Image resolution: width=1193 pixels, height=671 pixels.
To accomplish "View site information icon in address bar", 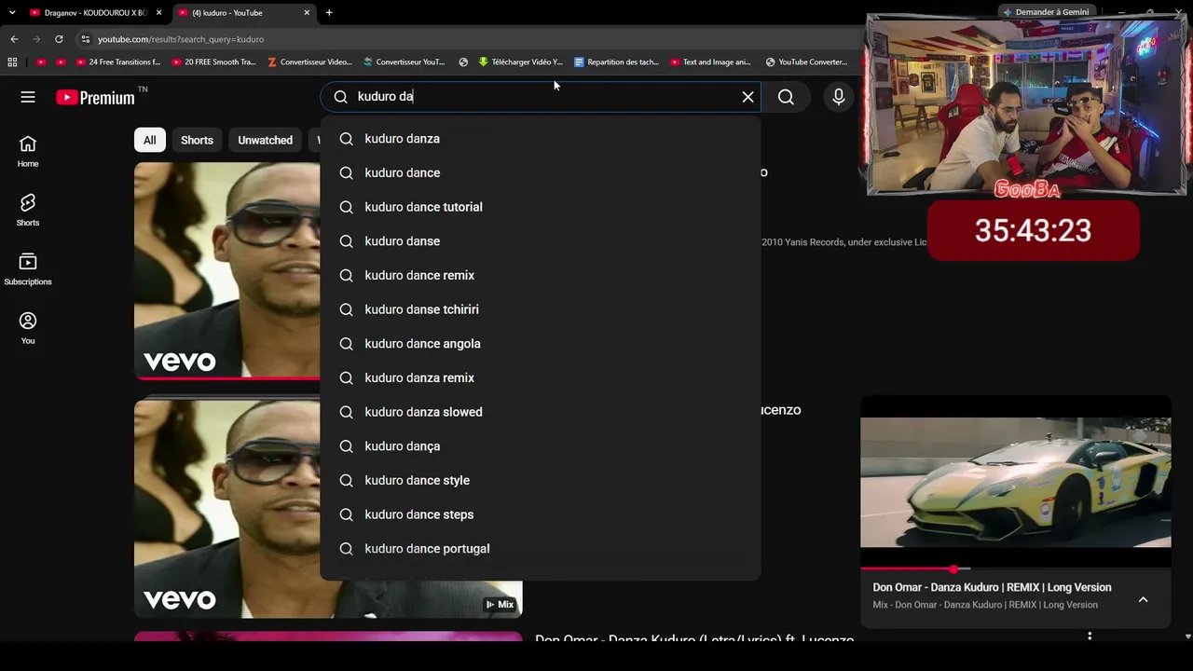I will (x=86, y=39).
